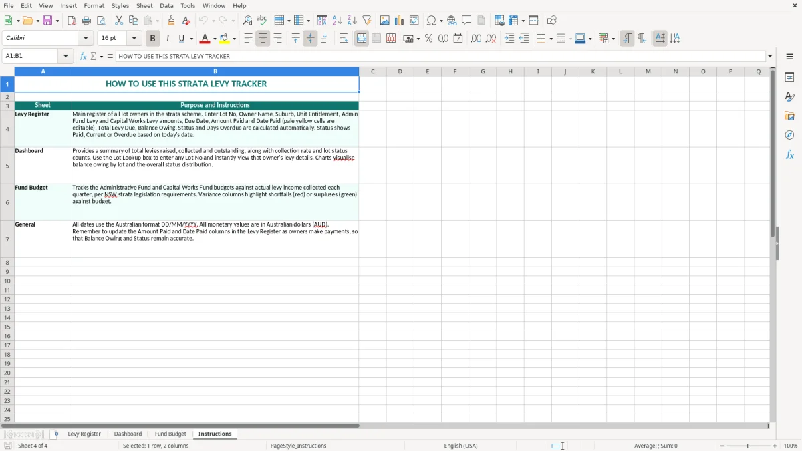This screenshot has height=451, width=802.
Task: Expand the formula bar
Action: tap(770, 56)
